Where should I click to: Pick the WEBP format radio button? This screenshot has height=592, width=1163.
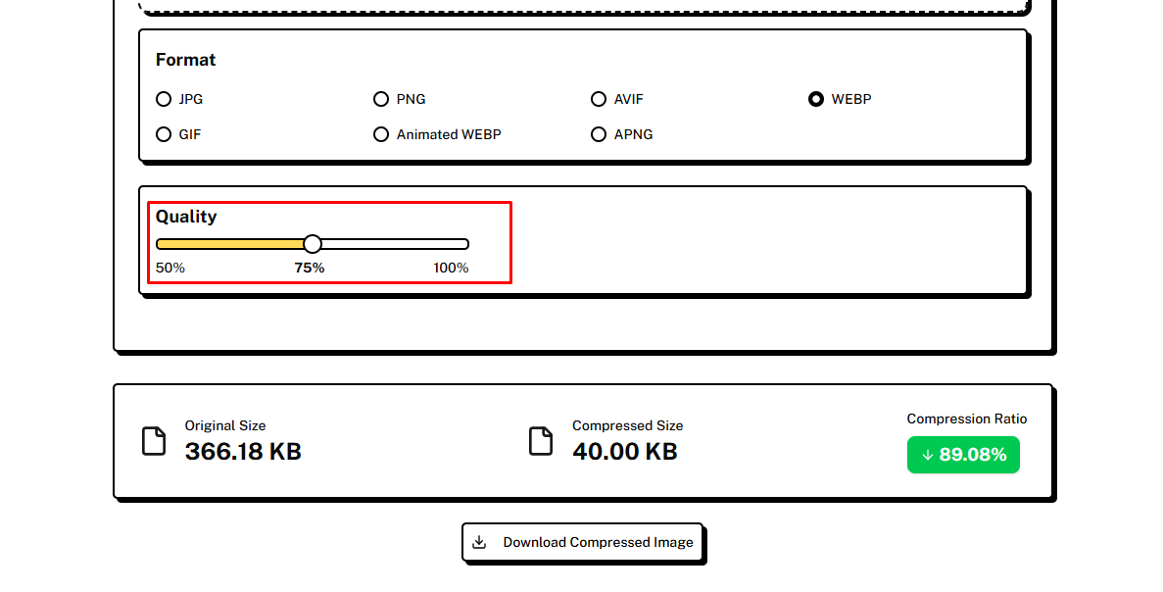[x=816, y=99]
